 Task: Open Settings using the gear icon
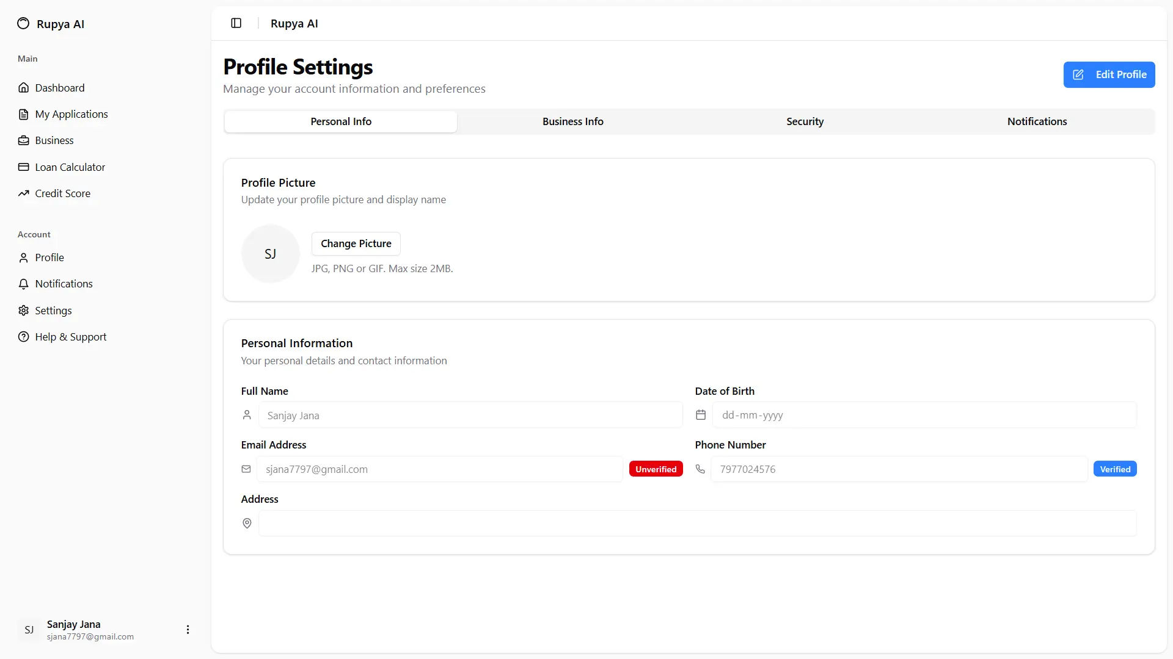(23, 311)
